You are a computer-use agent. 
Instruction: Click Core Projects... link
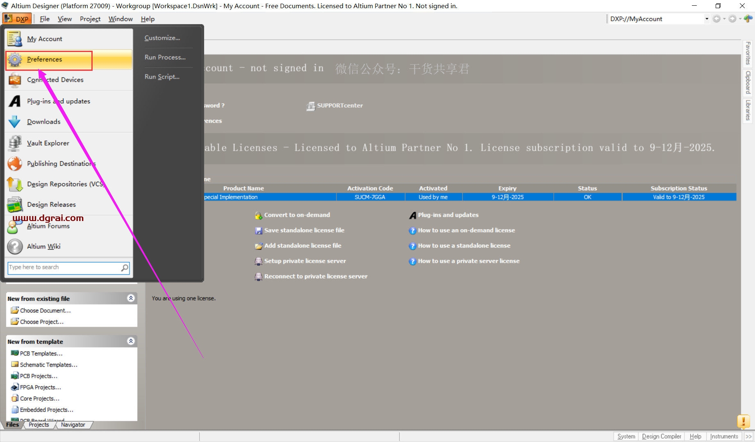[x=39, y=399]
